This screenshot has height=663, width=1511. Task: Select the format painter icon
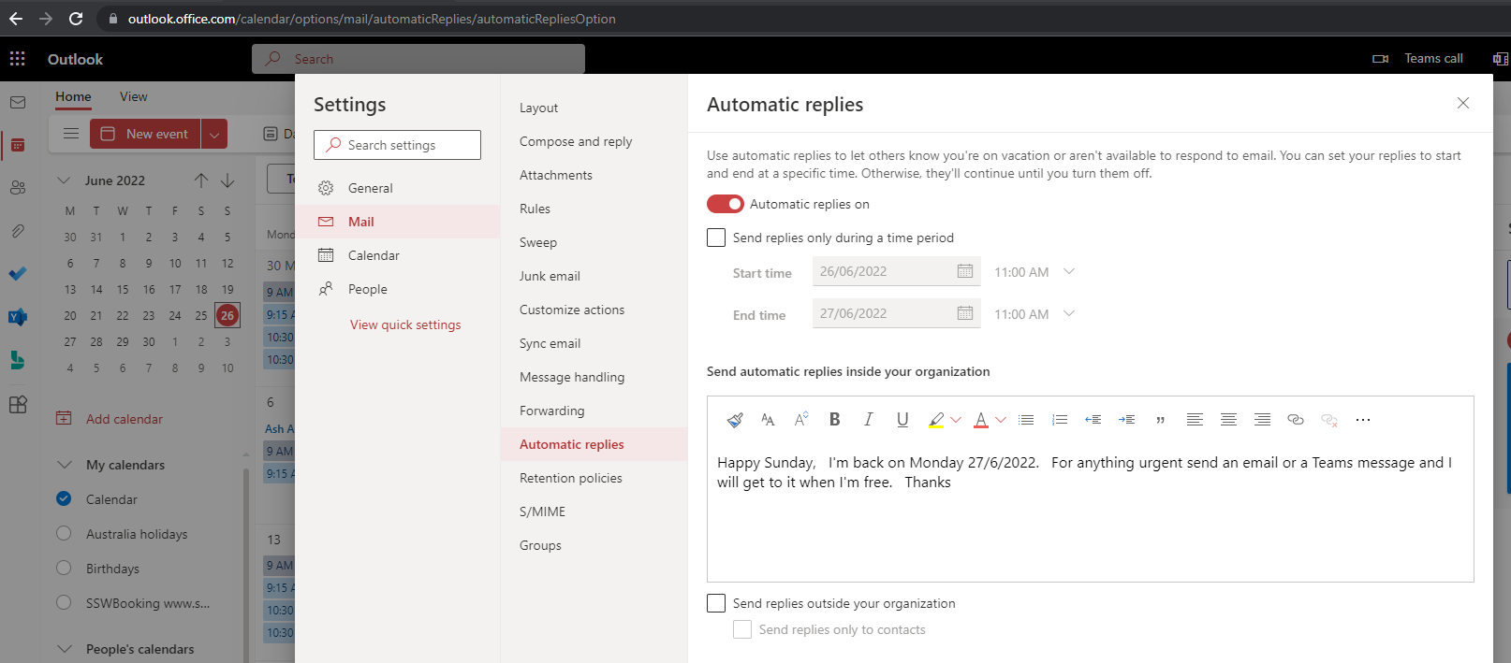coord(735,420)
